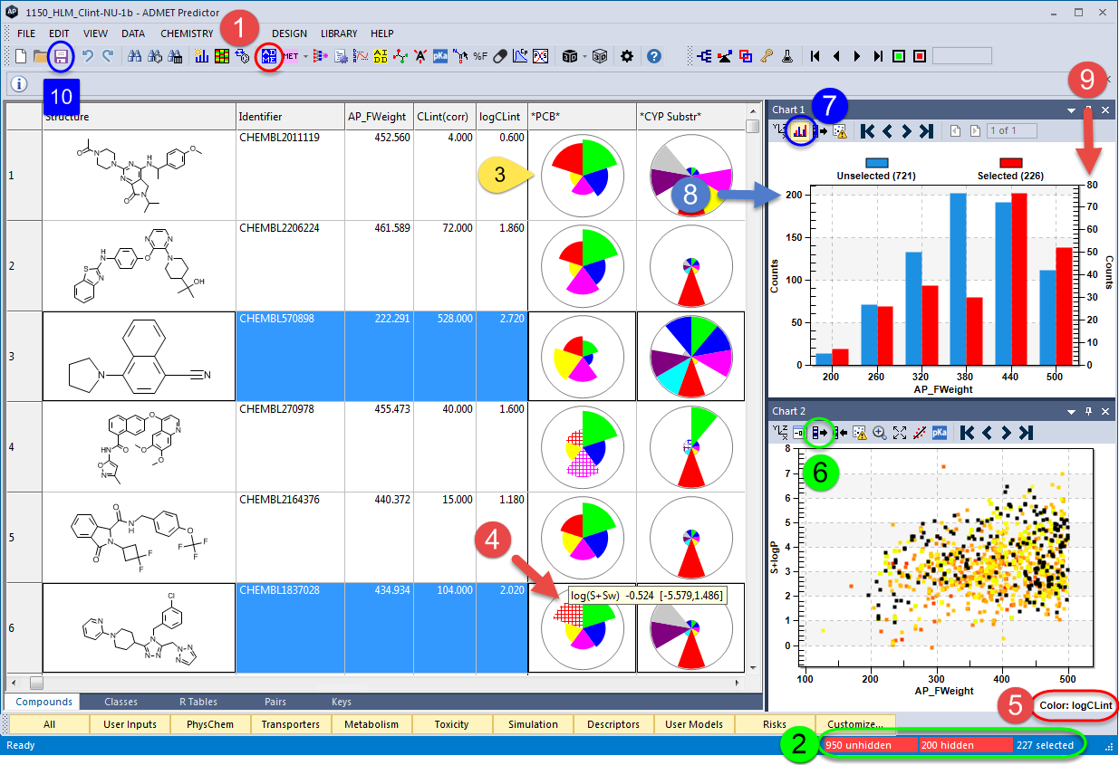Create a new file with the blank page icon
This screenshot has height=765, width=1119.
point(21,56)
